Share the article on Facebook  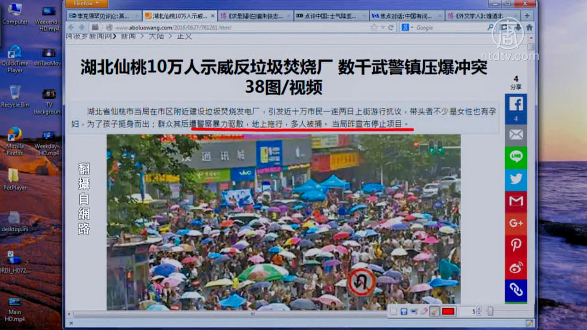(x=516, y=104)
